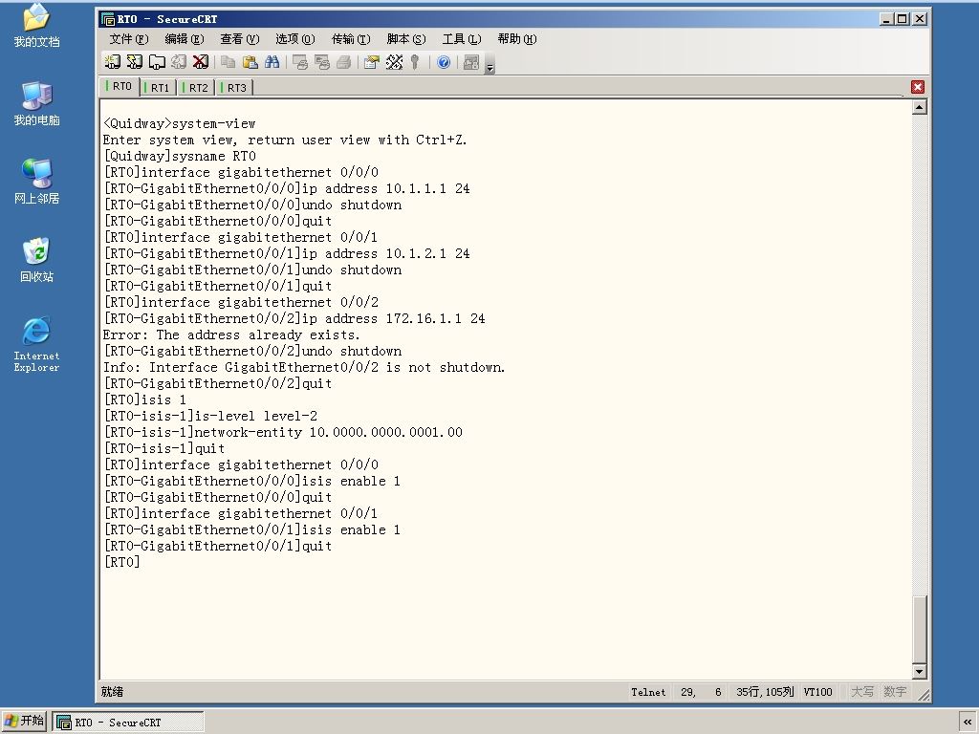Select 网上邻居 desktop icon
The image size is (979, 734).
(x=36, y=182)
